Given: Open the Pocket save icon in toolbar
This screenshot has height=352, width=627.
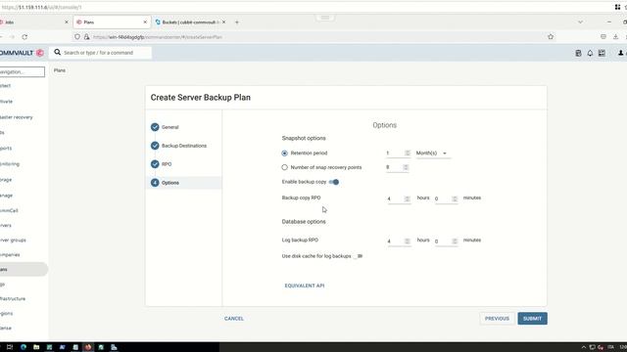Looking at the screenshot, I should [603, 37].
